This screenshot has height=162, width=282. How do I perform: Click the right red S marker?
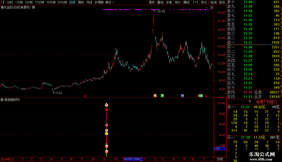pos(206,96)
